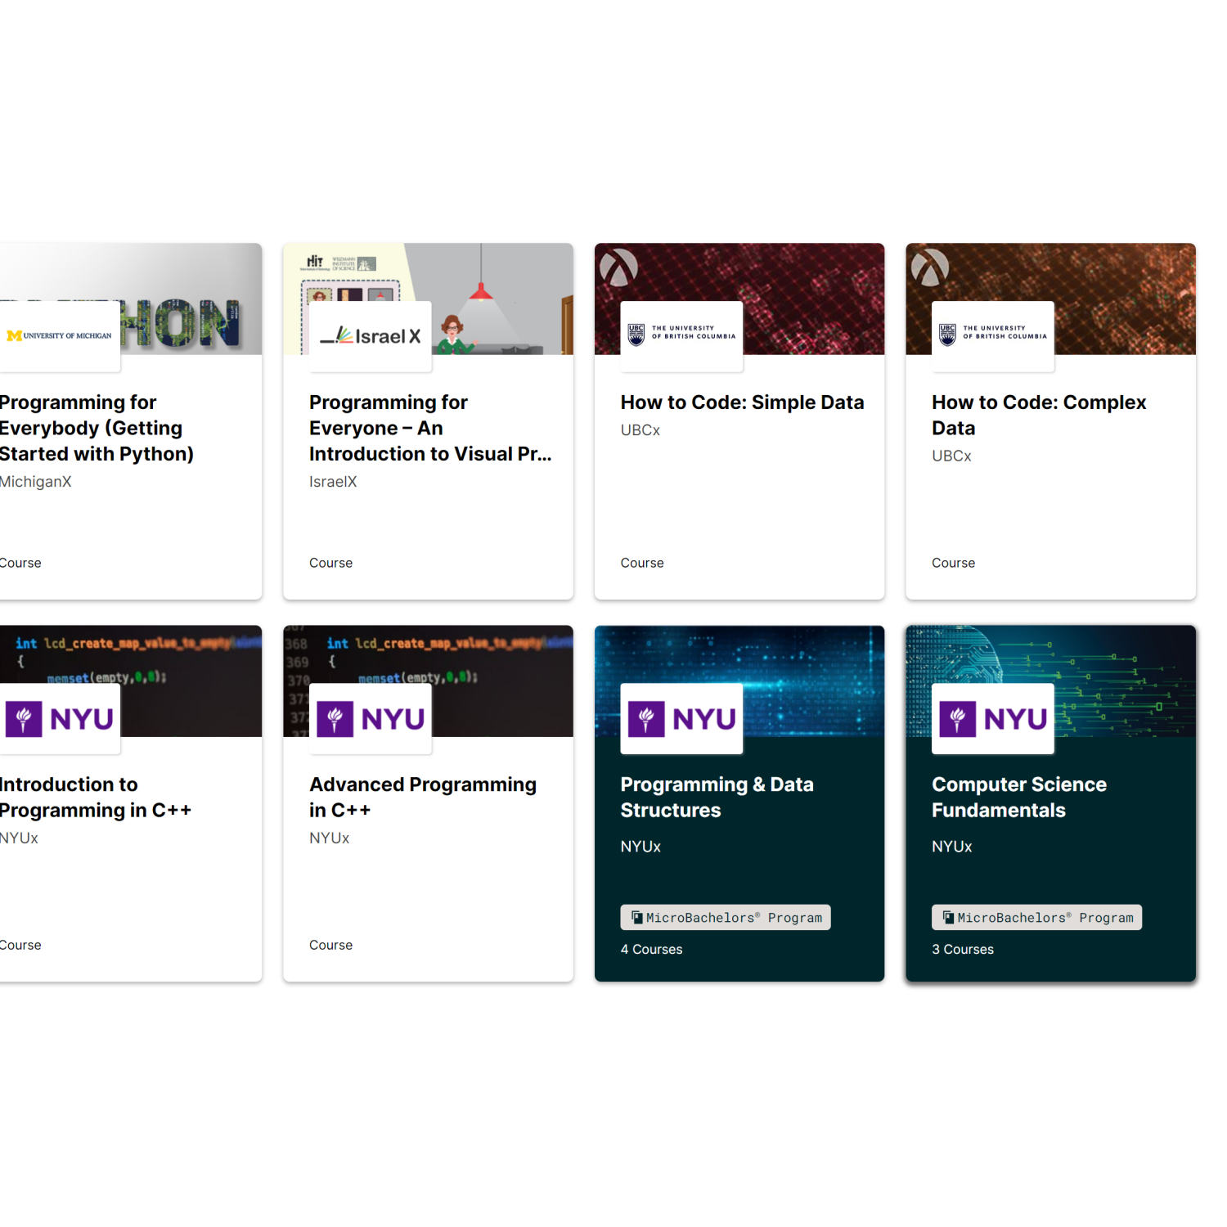Viewport: 1227px width, 1227px height.
Task: Click UBC logo on How to Code: Simple Data
Action: 681,335
